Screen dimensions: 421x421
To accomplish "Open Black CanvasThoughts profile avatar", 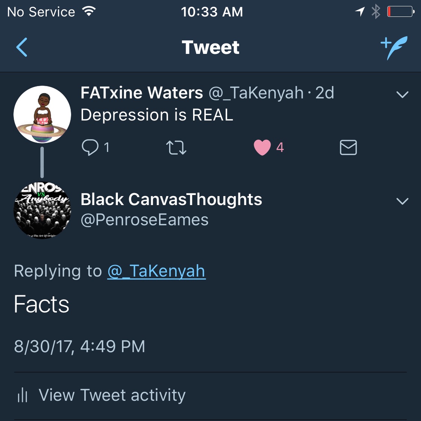I will [42, 210].
